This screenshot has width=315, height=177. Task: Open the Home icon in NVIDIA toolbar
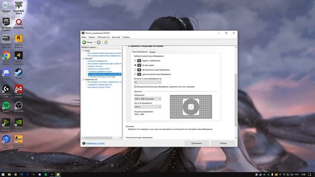(x=106, y=42)
